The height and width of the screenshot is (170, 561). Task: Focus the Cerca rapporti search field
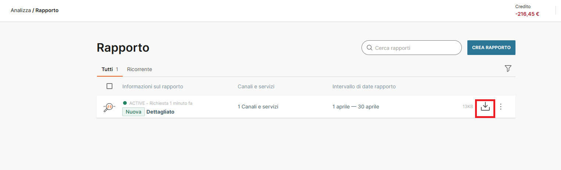415,48
